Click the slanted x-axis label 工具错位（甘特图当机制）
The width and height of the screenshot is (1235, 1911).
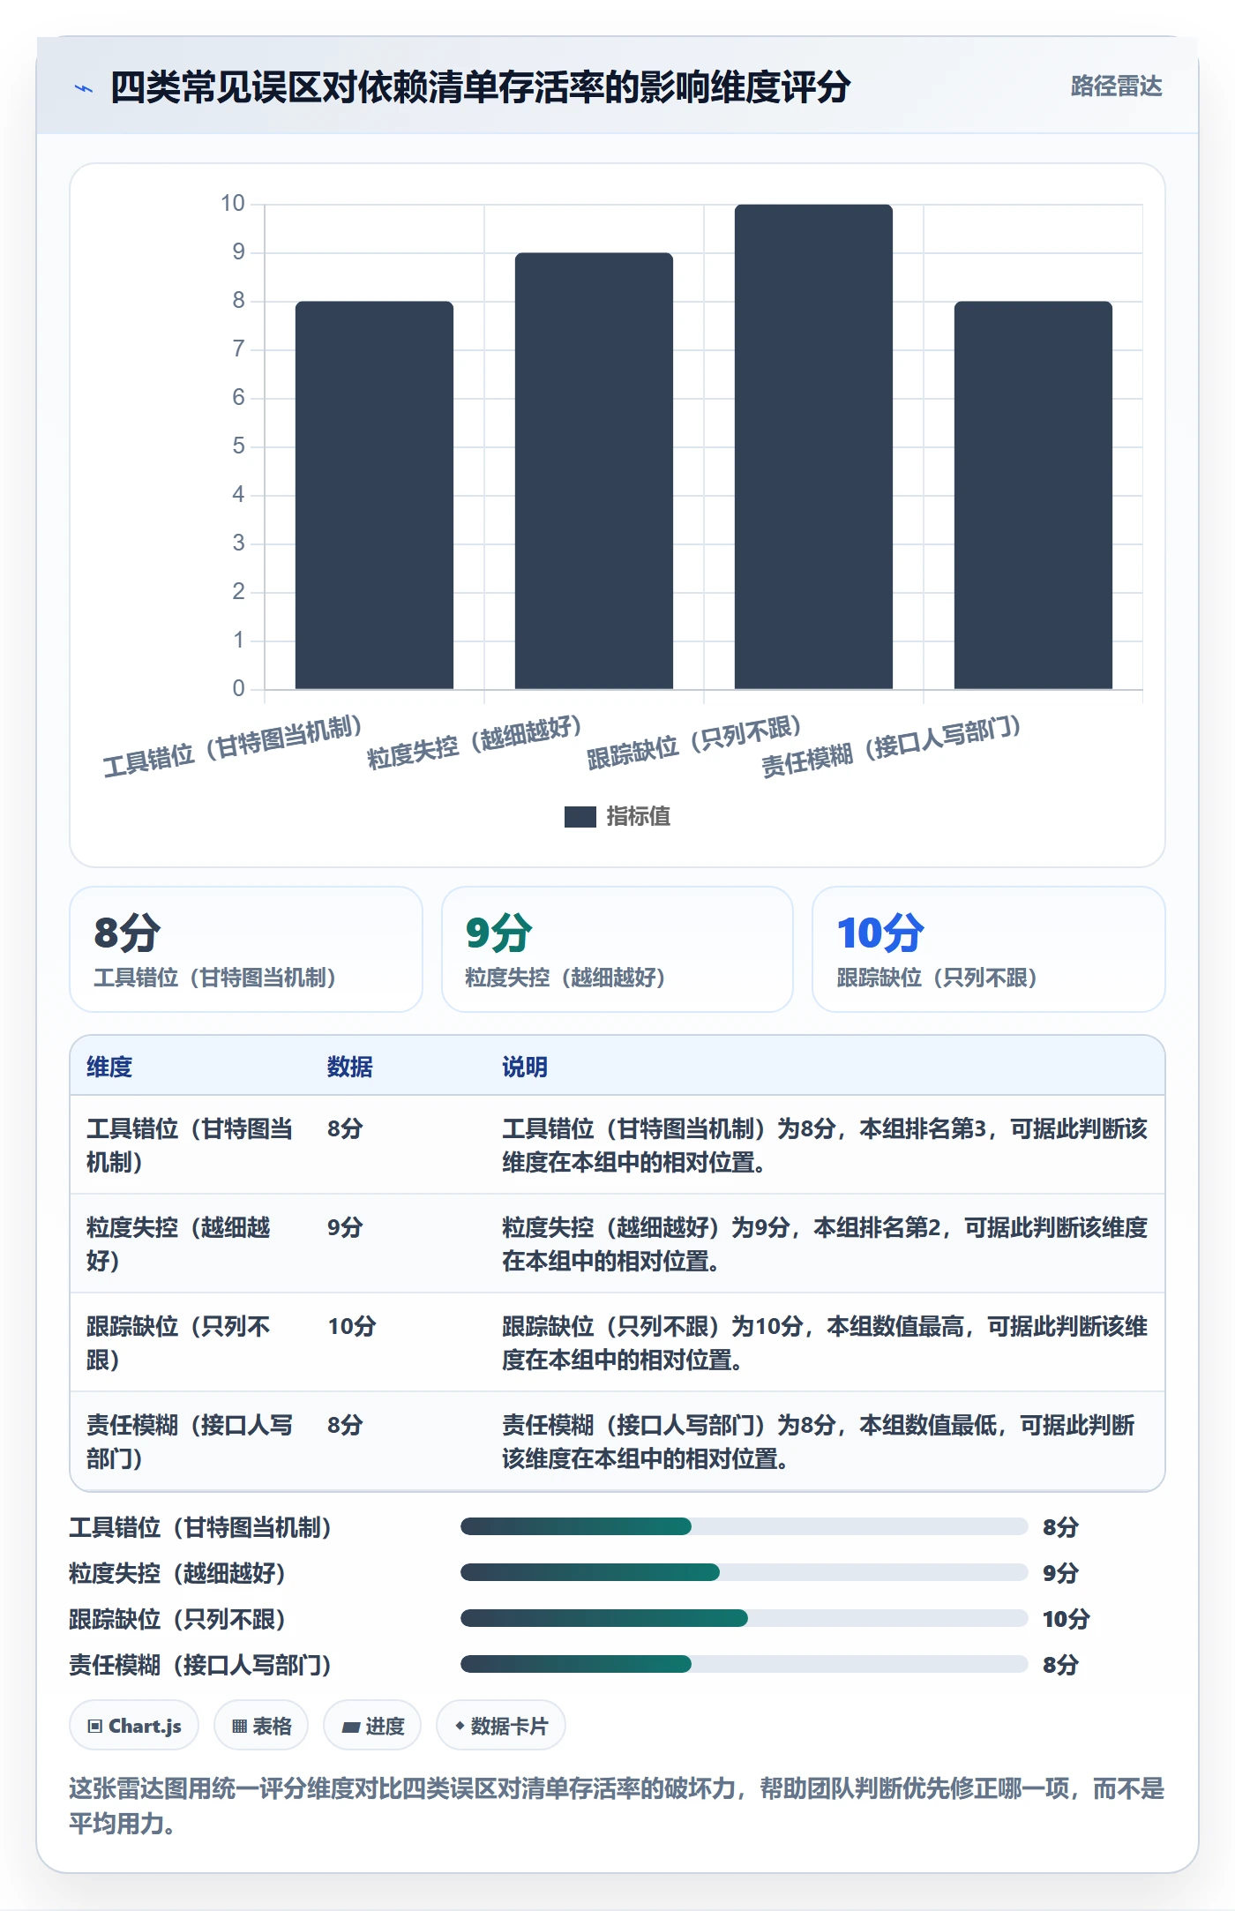point(233,746)
